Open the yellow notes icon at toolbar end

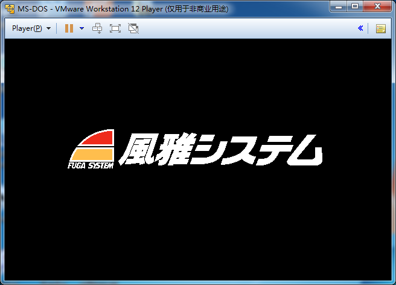380,28
